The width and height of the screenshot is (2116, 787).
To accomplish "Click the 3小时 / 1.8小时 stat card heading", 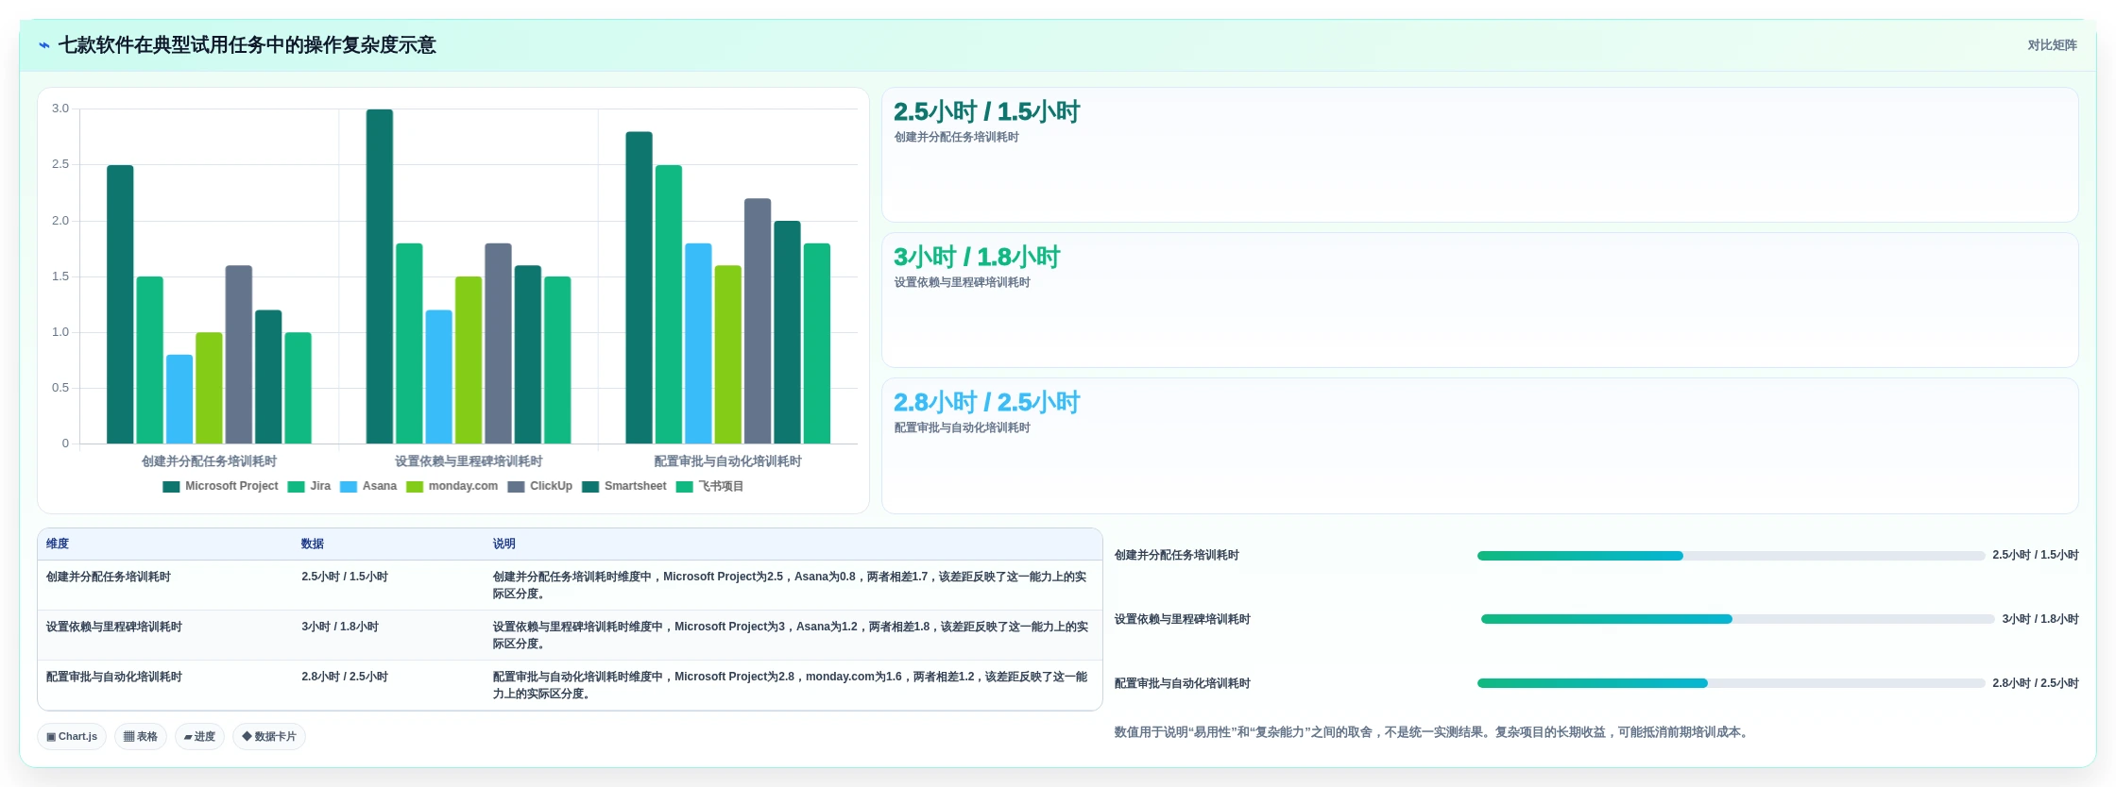I will click(977, 257).
